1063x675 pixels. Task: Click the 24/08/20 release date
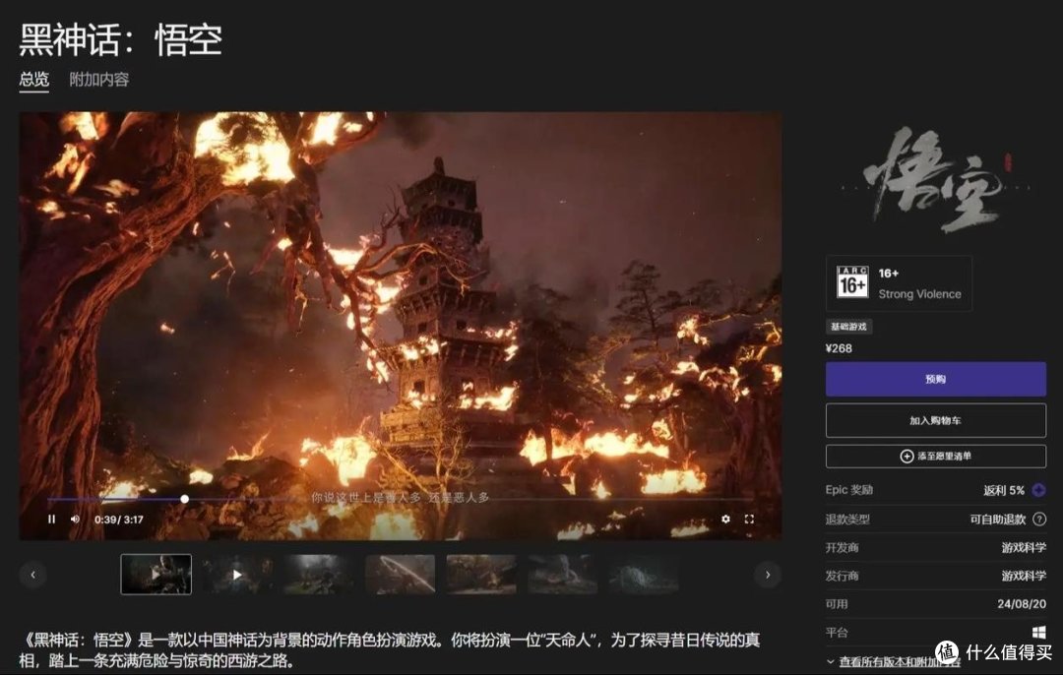click(1022, 604)
